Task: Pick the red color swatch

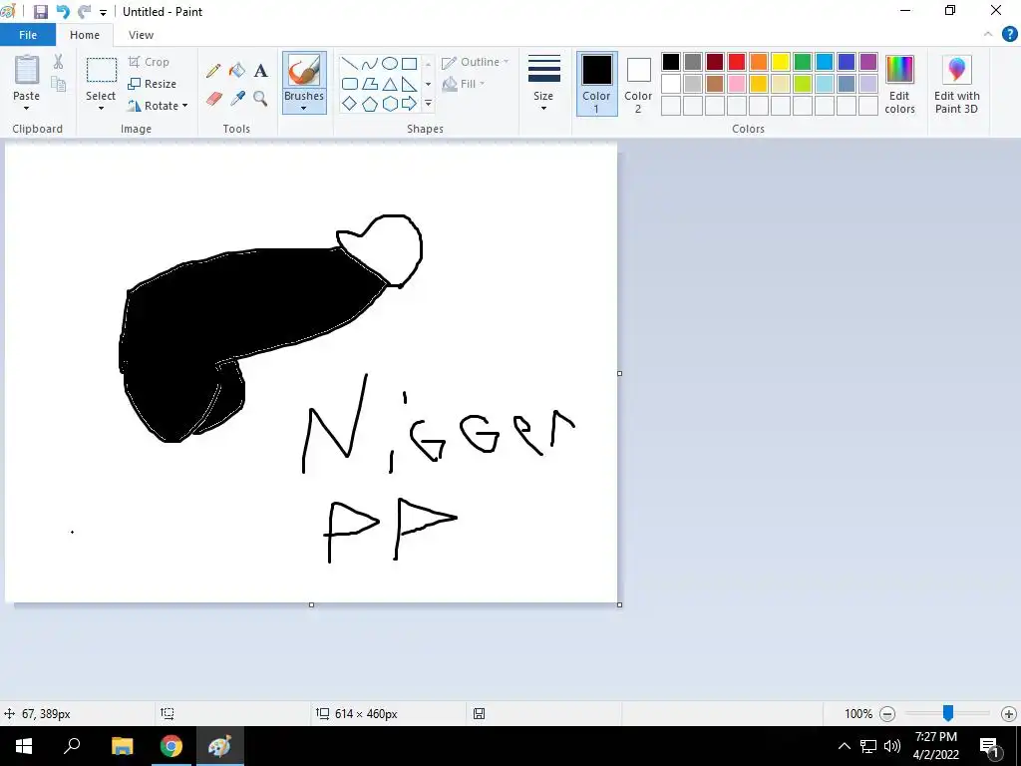Action: pyautogui.click(x=737, y=62)
